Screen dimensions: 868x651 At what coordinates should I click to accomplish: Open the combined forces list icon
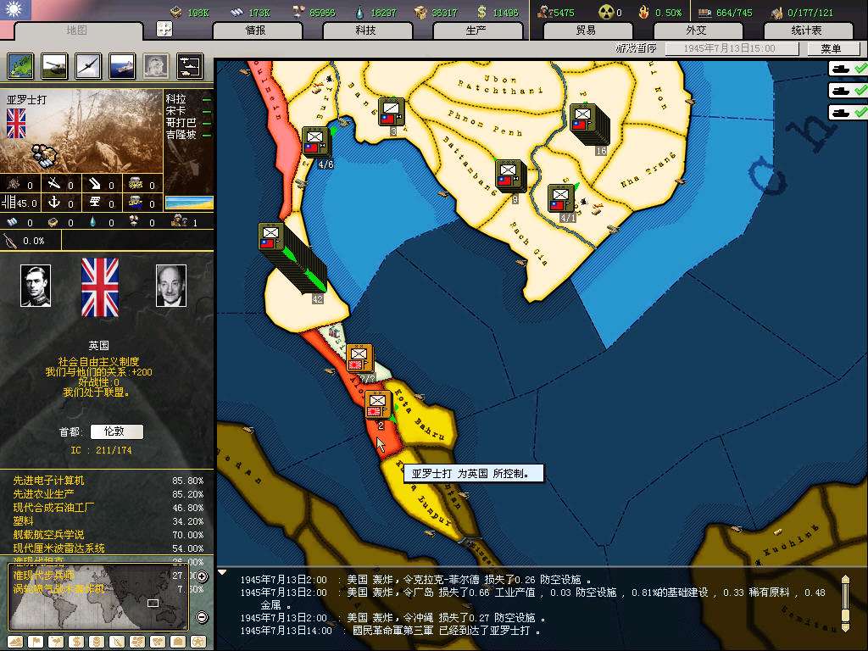pyautogui.click(x=189, y=65)
